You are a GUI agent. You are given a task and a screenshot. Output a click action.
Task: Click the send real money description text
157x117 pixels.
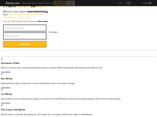coord(61,99)
